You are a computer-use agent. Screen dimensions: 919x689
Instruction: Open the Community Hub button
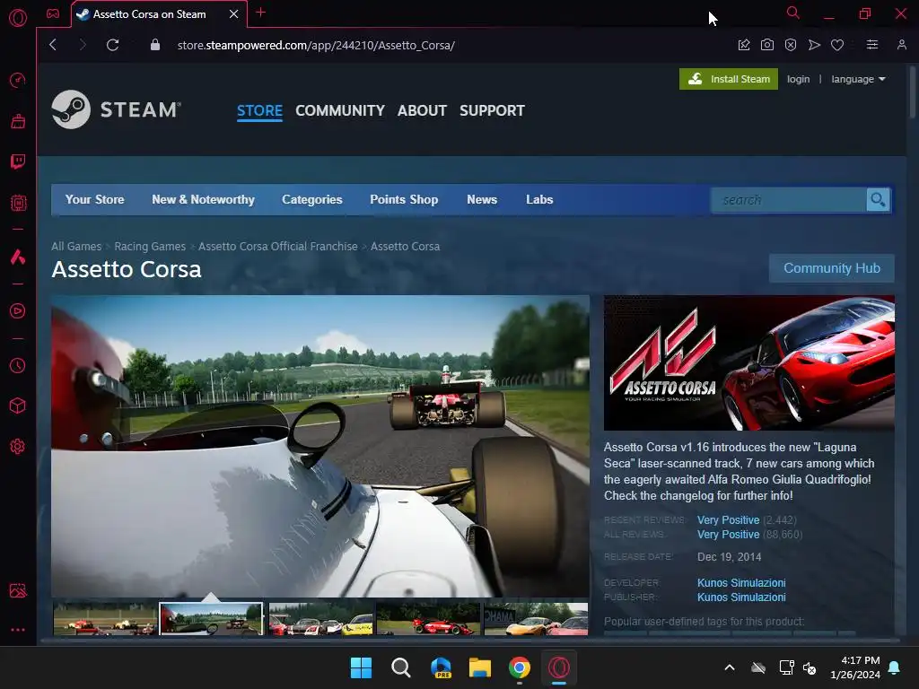point(832,268)
